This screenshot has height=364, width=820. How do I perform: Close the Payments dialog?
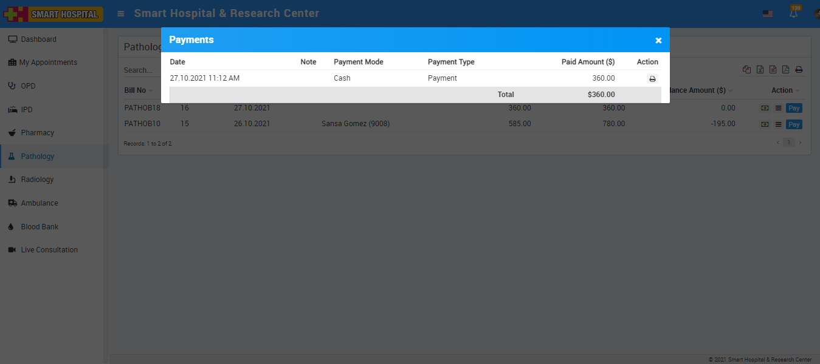tap(658, 40)
